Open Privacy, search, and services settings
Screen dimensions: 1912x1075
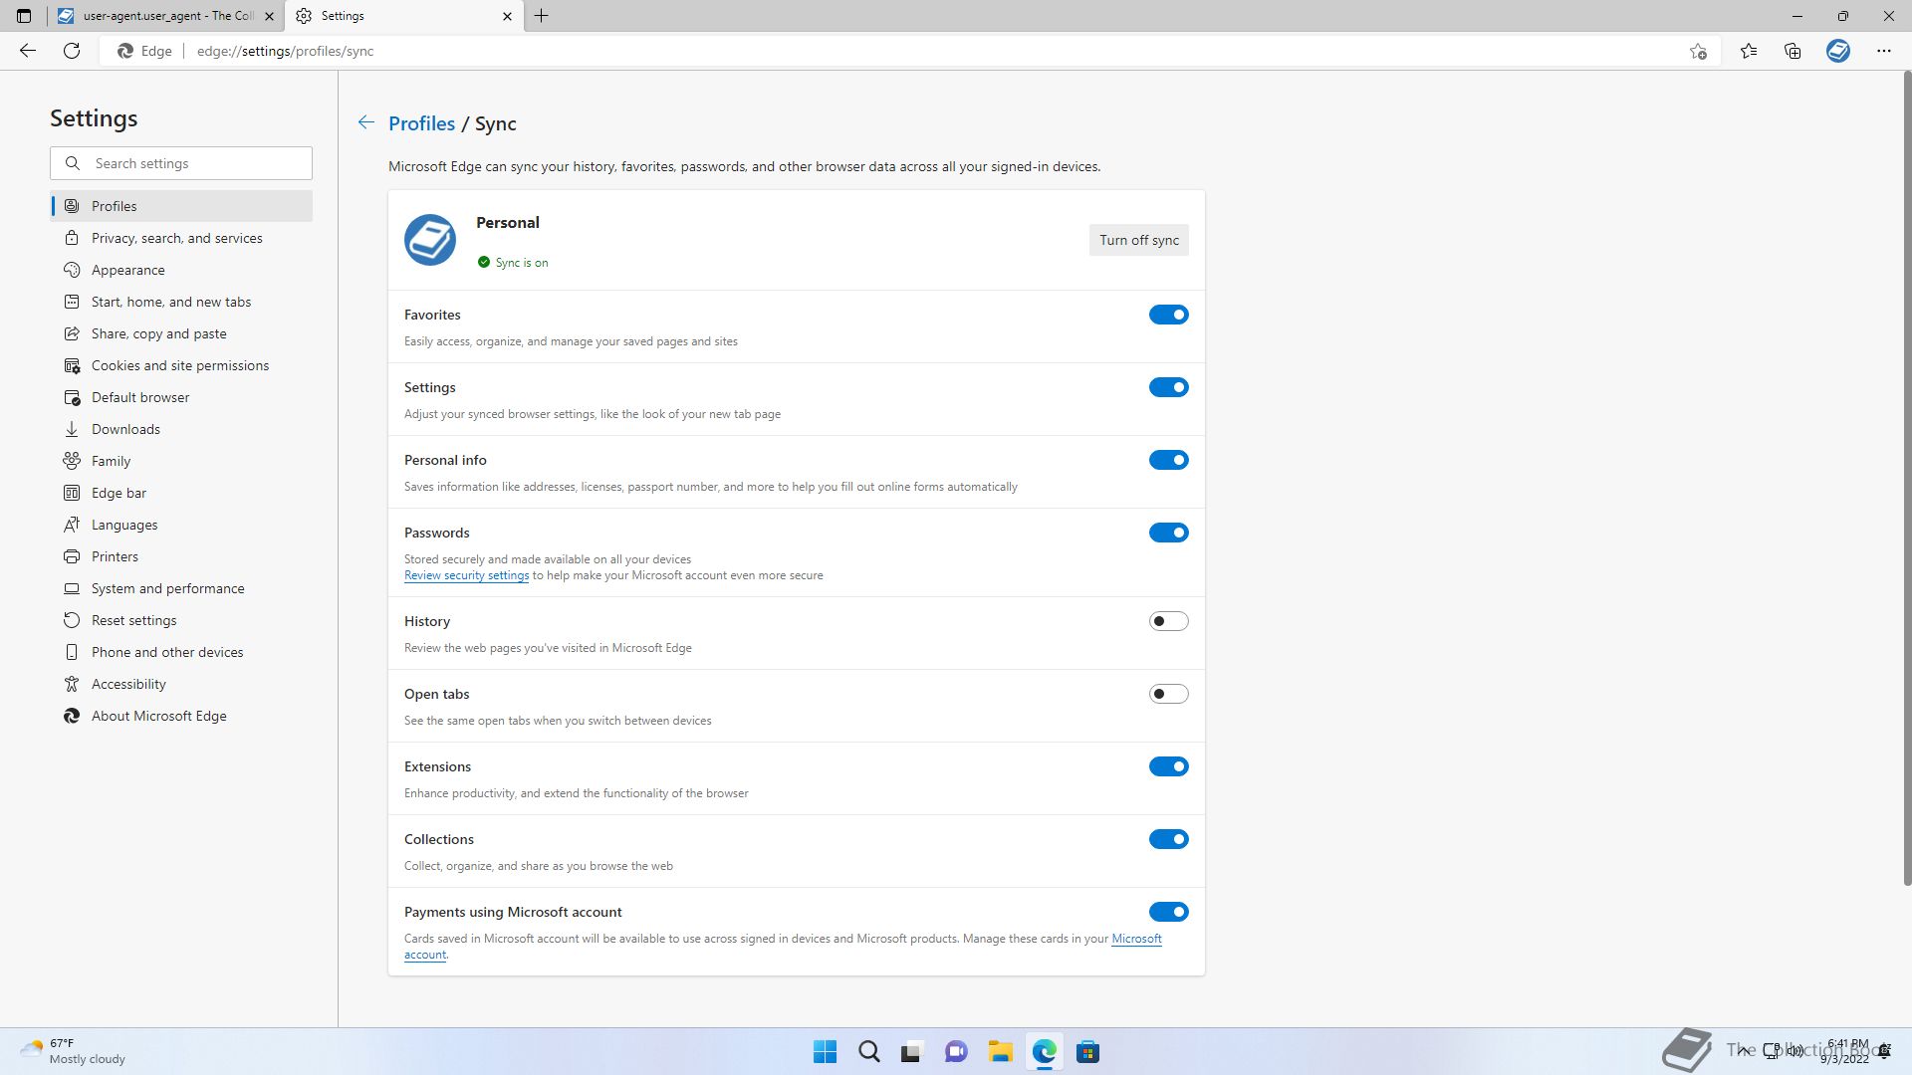pos(181,238)
